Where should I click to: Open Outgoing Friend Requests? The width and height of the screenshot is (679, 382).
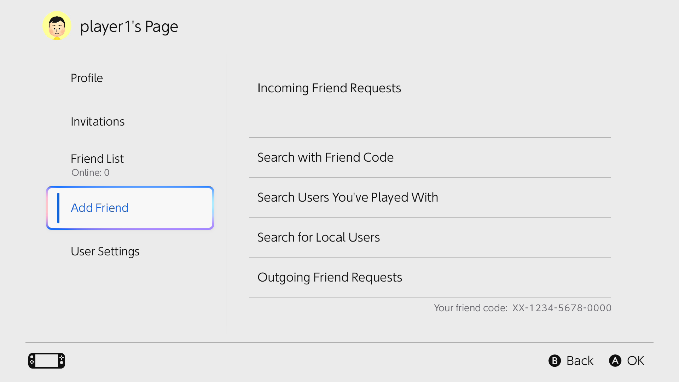[x=430, y=277]
